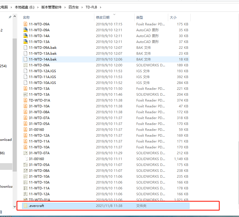The image size is (239, 217).
Task: Click the .evercraft folder icon
Action: 25,206
